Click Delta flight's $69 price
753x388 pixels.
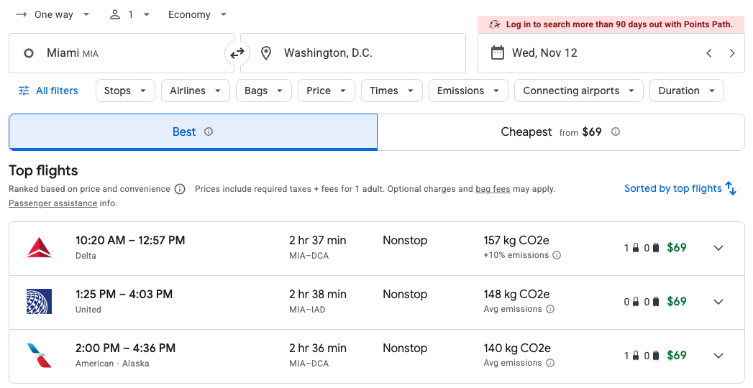pos(677,248)
